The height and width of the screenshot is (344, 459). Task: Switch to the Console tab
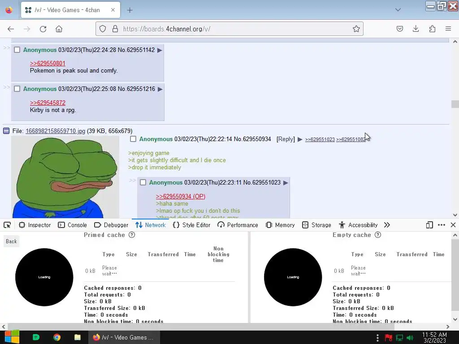click(72, 225)
